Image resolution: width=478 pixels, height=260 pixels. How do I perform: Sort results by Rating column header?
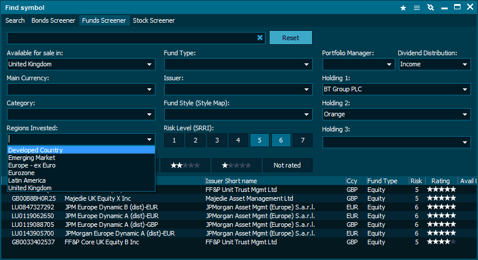(x=440, y=181)
